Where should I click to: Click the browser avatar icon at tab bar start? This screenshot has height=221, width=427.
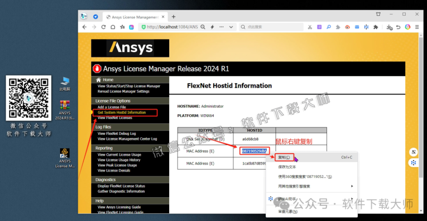click(x=84, y=16)
